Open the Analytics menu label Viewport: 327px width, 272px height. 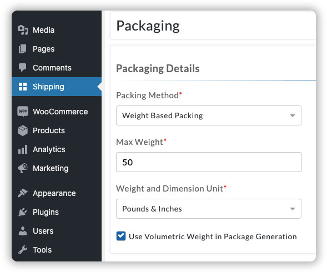click(49, 149)
